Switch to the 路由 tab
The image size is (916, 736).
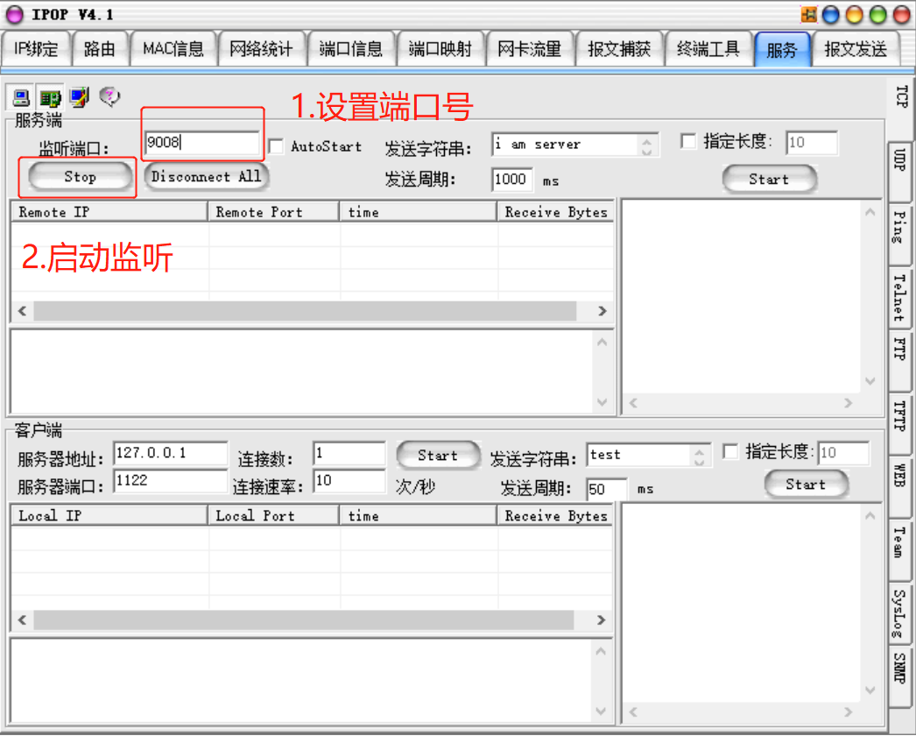(x=100, y=48)
